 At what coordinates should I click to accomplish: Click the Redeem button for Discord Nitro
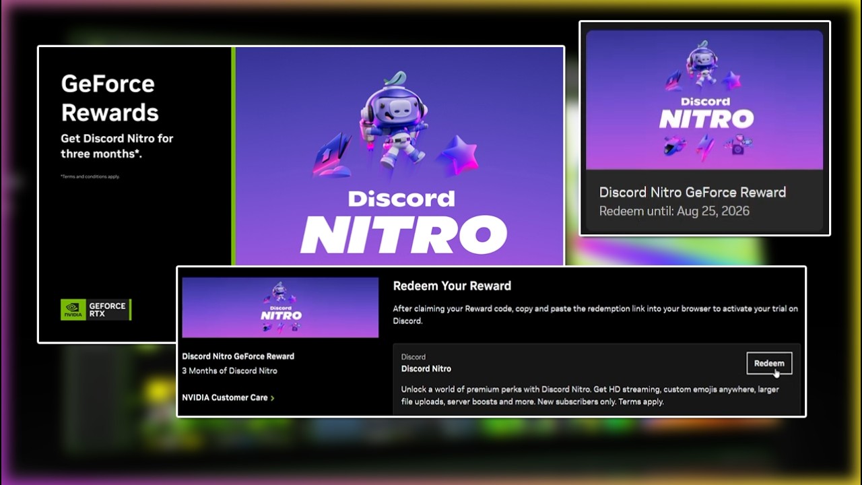pos(769,363)
